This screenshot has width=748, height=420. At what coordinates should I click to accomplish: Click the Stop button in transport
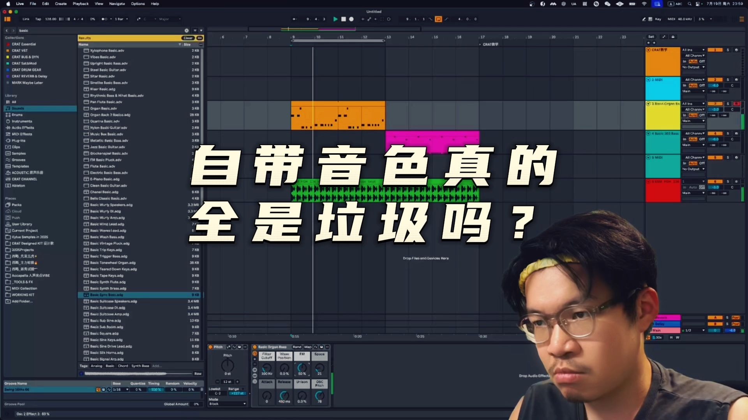pyautogui.click(x=344, y=19)
